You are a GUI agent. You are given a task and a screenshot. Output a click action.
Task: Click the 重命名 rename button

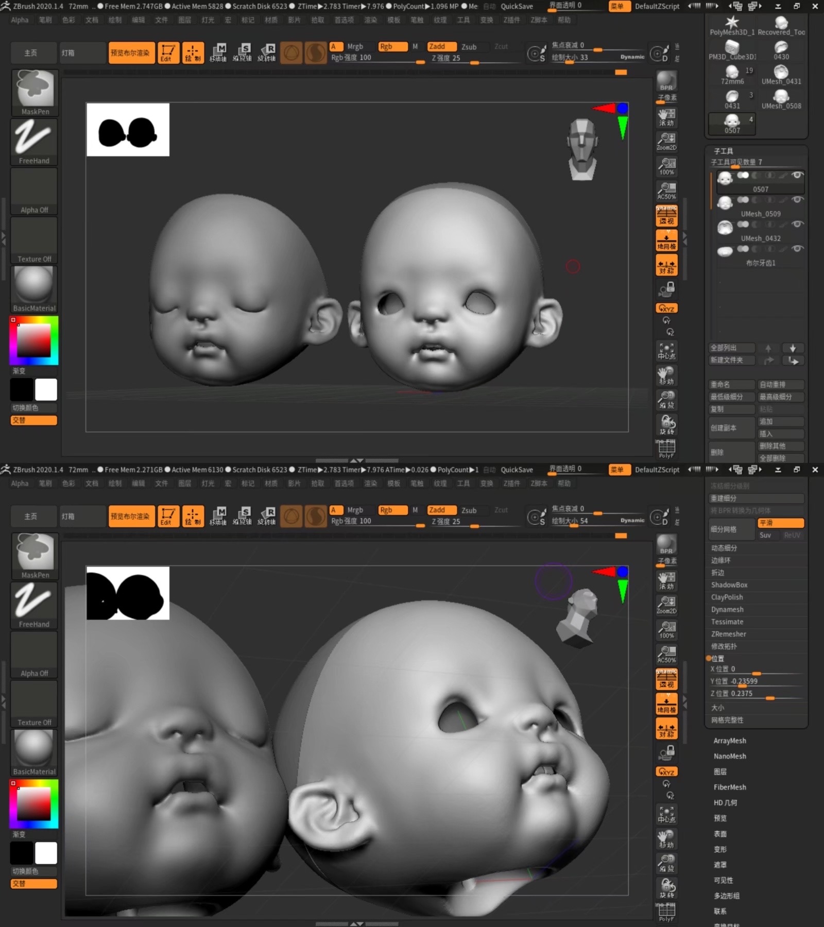(x=731, y=385)
